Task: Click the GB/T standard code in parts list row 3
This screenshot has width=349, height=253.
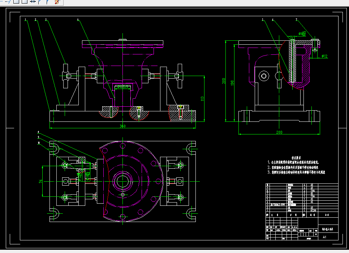Action: pos(278,205)
